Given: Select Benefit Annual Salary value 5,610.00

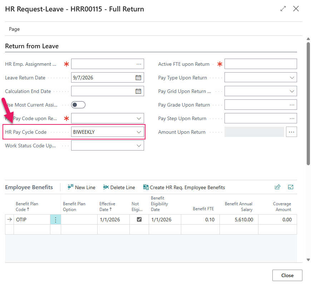Looking at the screenshot, I should (239, 220).
